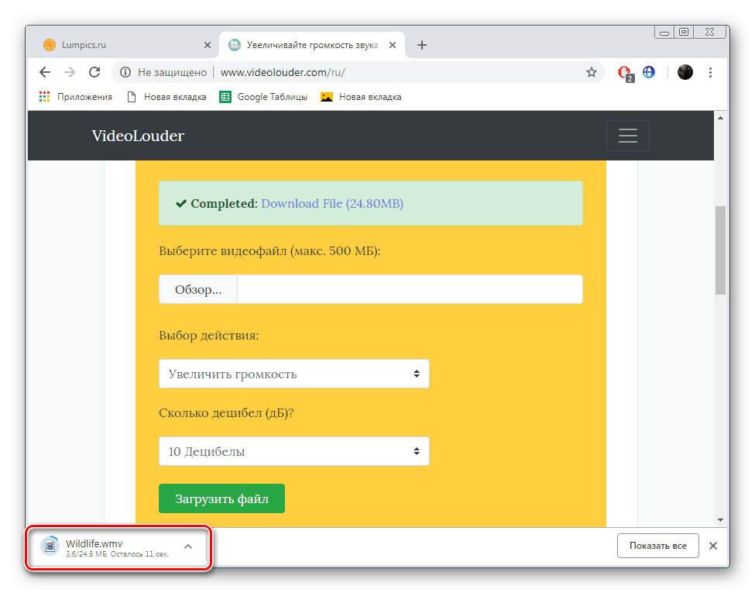Switch to the Lumpics.ru tab

pos(125,45)
